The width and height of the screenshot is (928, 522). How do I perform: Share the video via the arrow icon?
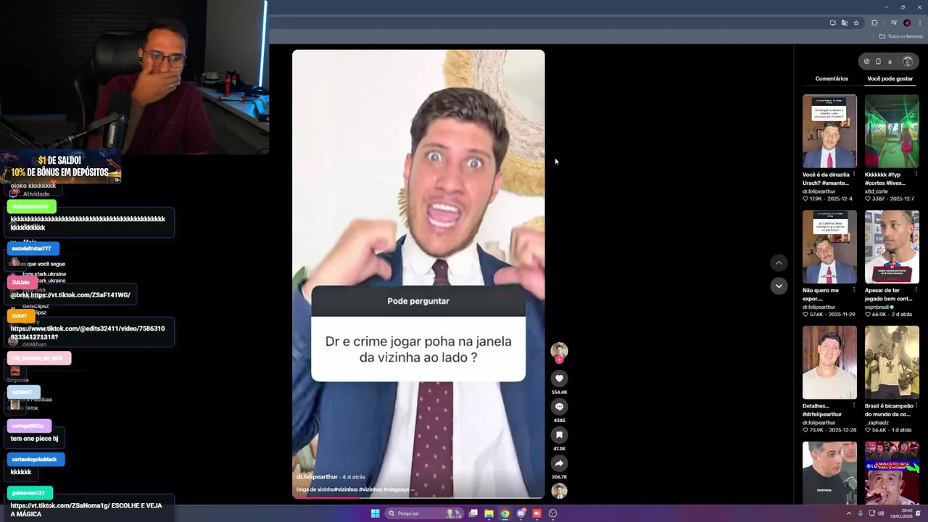click(559, 463)
